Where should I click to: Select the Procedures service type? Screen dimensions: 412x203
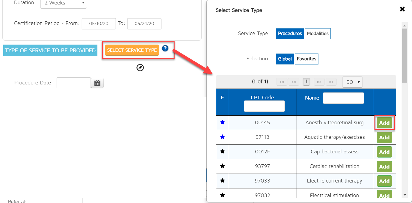tap(290, 34)
